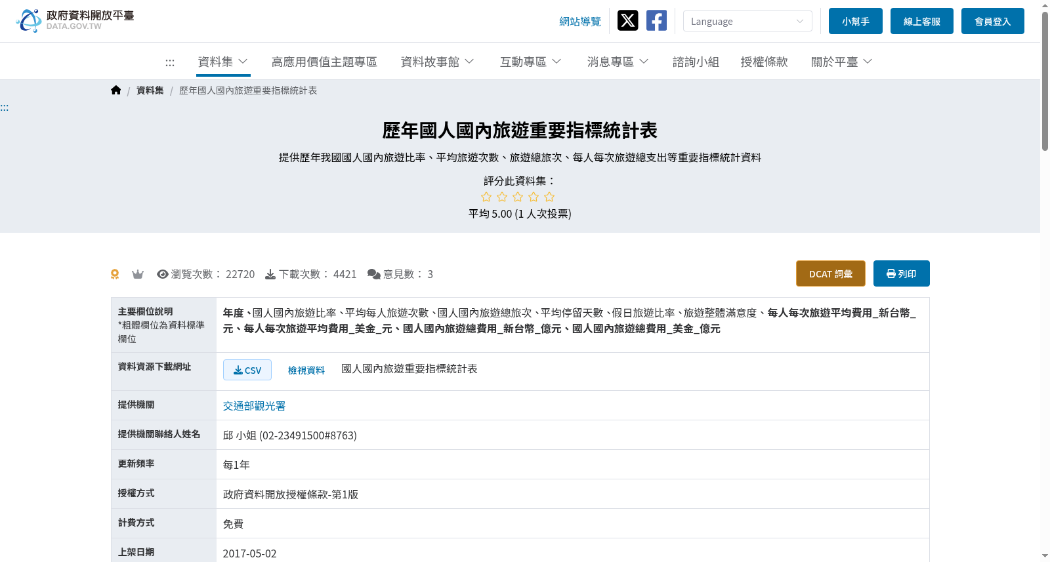Screen dimensions: 1050x562
Task: Click the 網站導覽 link
Action: click(x=580, y=22)
